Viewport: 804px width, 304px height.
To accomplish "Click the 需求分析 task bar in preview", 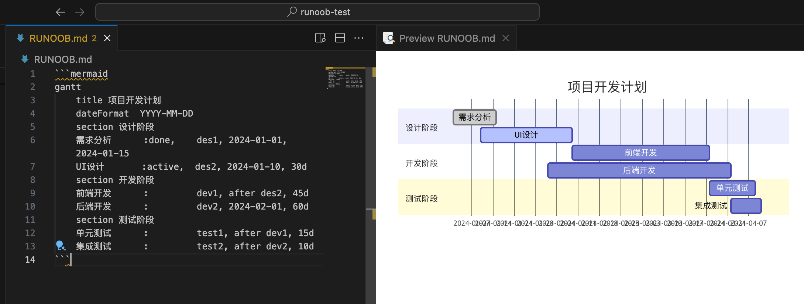I will (474, 117).
